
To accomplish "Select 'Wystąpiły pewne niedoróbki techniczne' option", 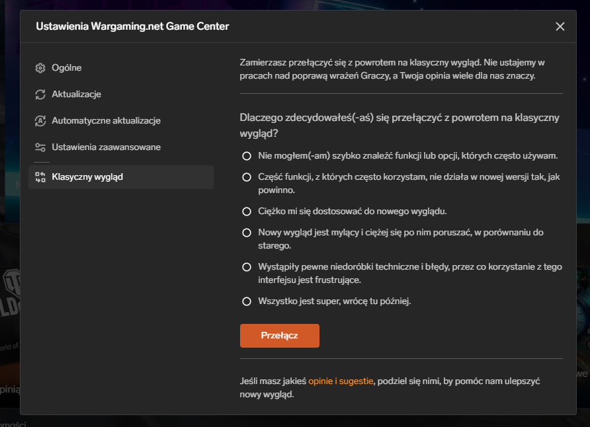I will pos(247,267).
